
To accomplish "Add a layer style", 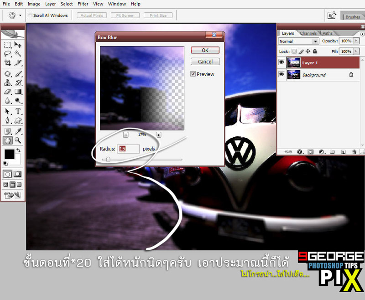I will [x=300, y=152].
